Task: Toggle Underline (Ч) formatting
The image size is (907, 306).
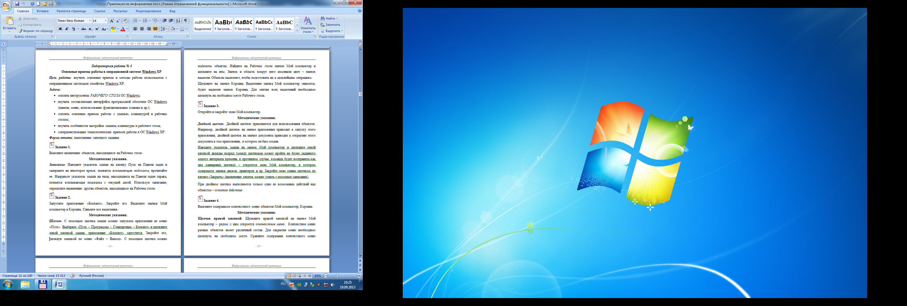Action: point(74,29)
